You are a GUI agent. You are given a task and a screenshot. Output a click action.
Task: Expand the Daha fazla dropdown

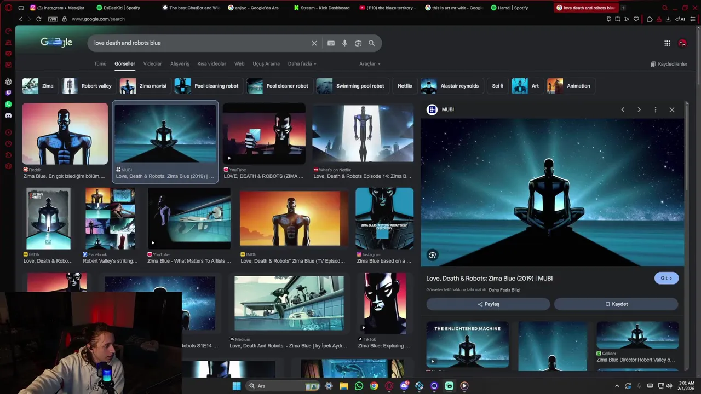tap(302, 64)
